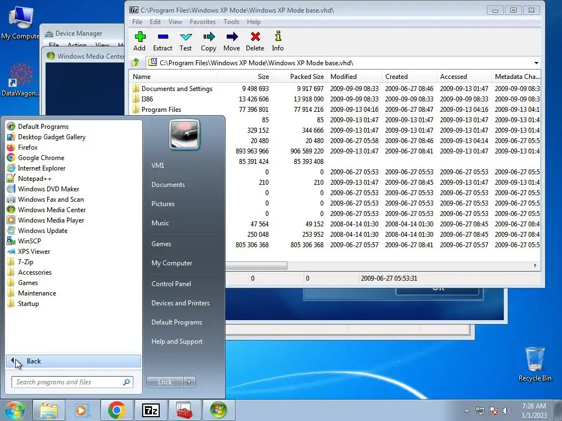
Task: Click the Device Manager window title bar
Action: [83, 33]
